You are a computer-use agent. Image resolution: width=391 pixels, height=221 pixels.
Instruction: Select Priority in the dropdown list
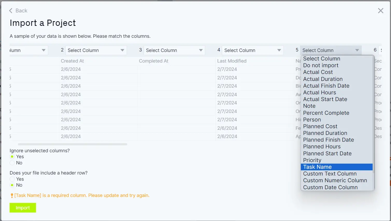tap(312, 160)
